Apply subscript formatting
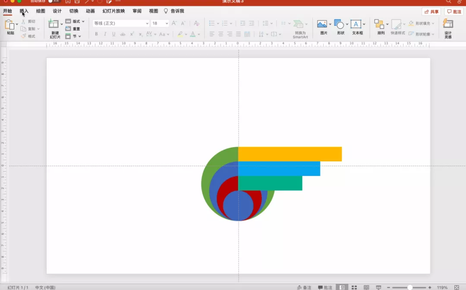Screen dimensions: 466x290 tap(141, 34)
